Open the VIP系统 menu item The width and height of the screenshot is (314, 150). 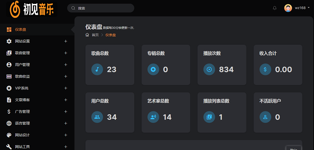tap(37, 88)
